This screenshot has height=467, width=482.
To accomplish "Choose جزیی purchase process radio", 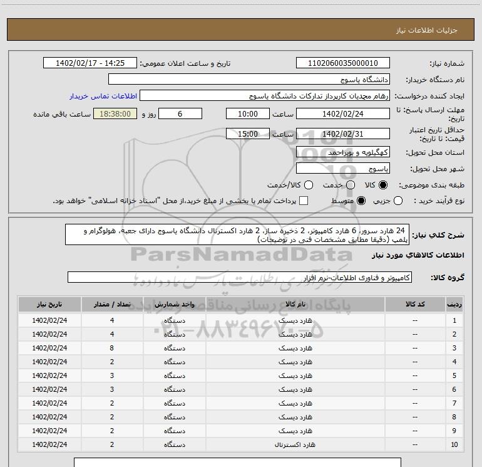I will (398, 201).
